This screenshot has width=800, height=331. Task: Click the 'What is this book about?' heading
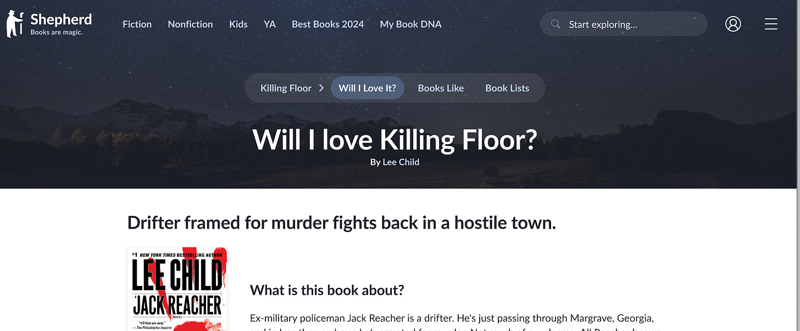click(327, 290)
